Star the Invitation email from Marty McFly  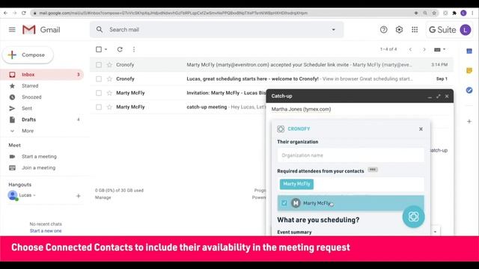(109, 93)
